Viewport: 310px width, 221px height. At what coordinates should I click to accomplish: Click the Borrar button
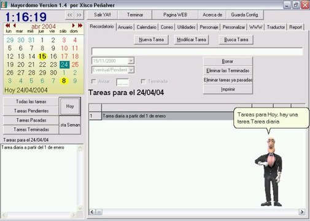228,61
